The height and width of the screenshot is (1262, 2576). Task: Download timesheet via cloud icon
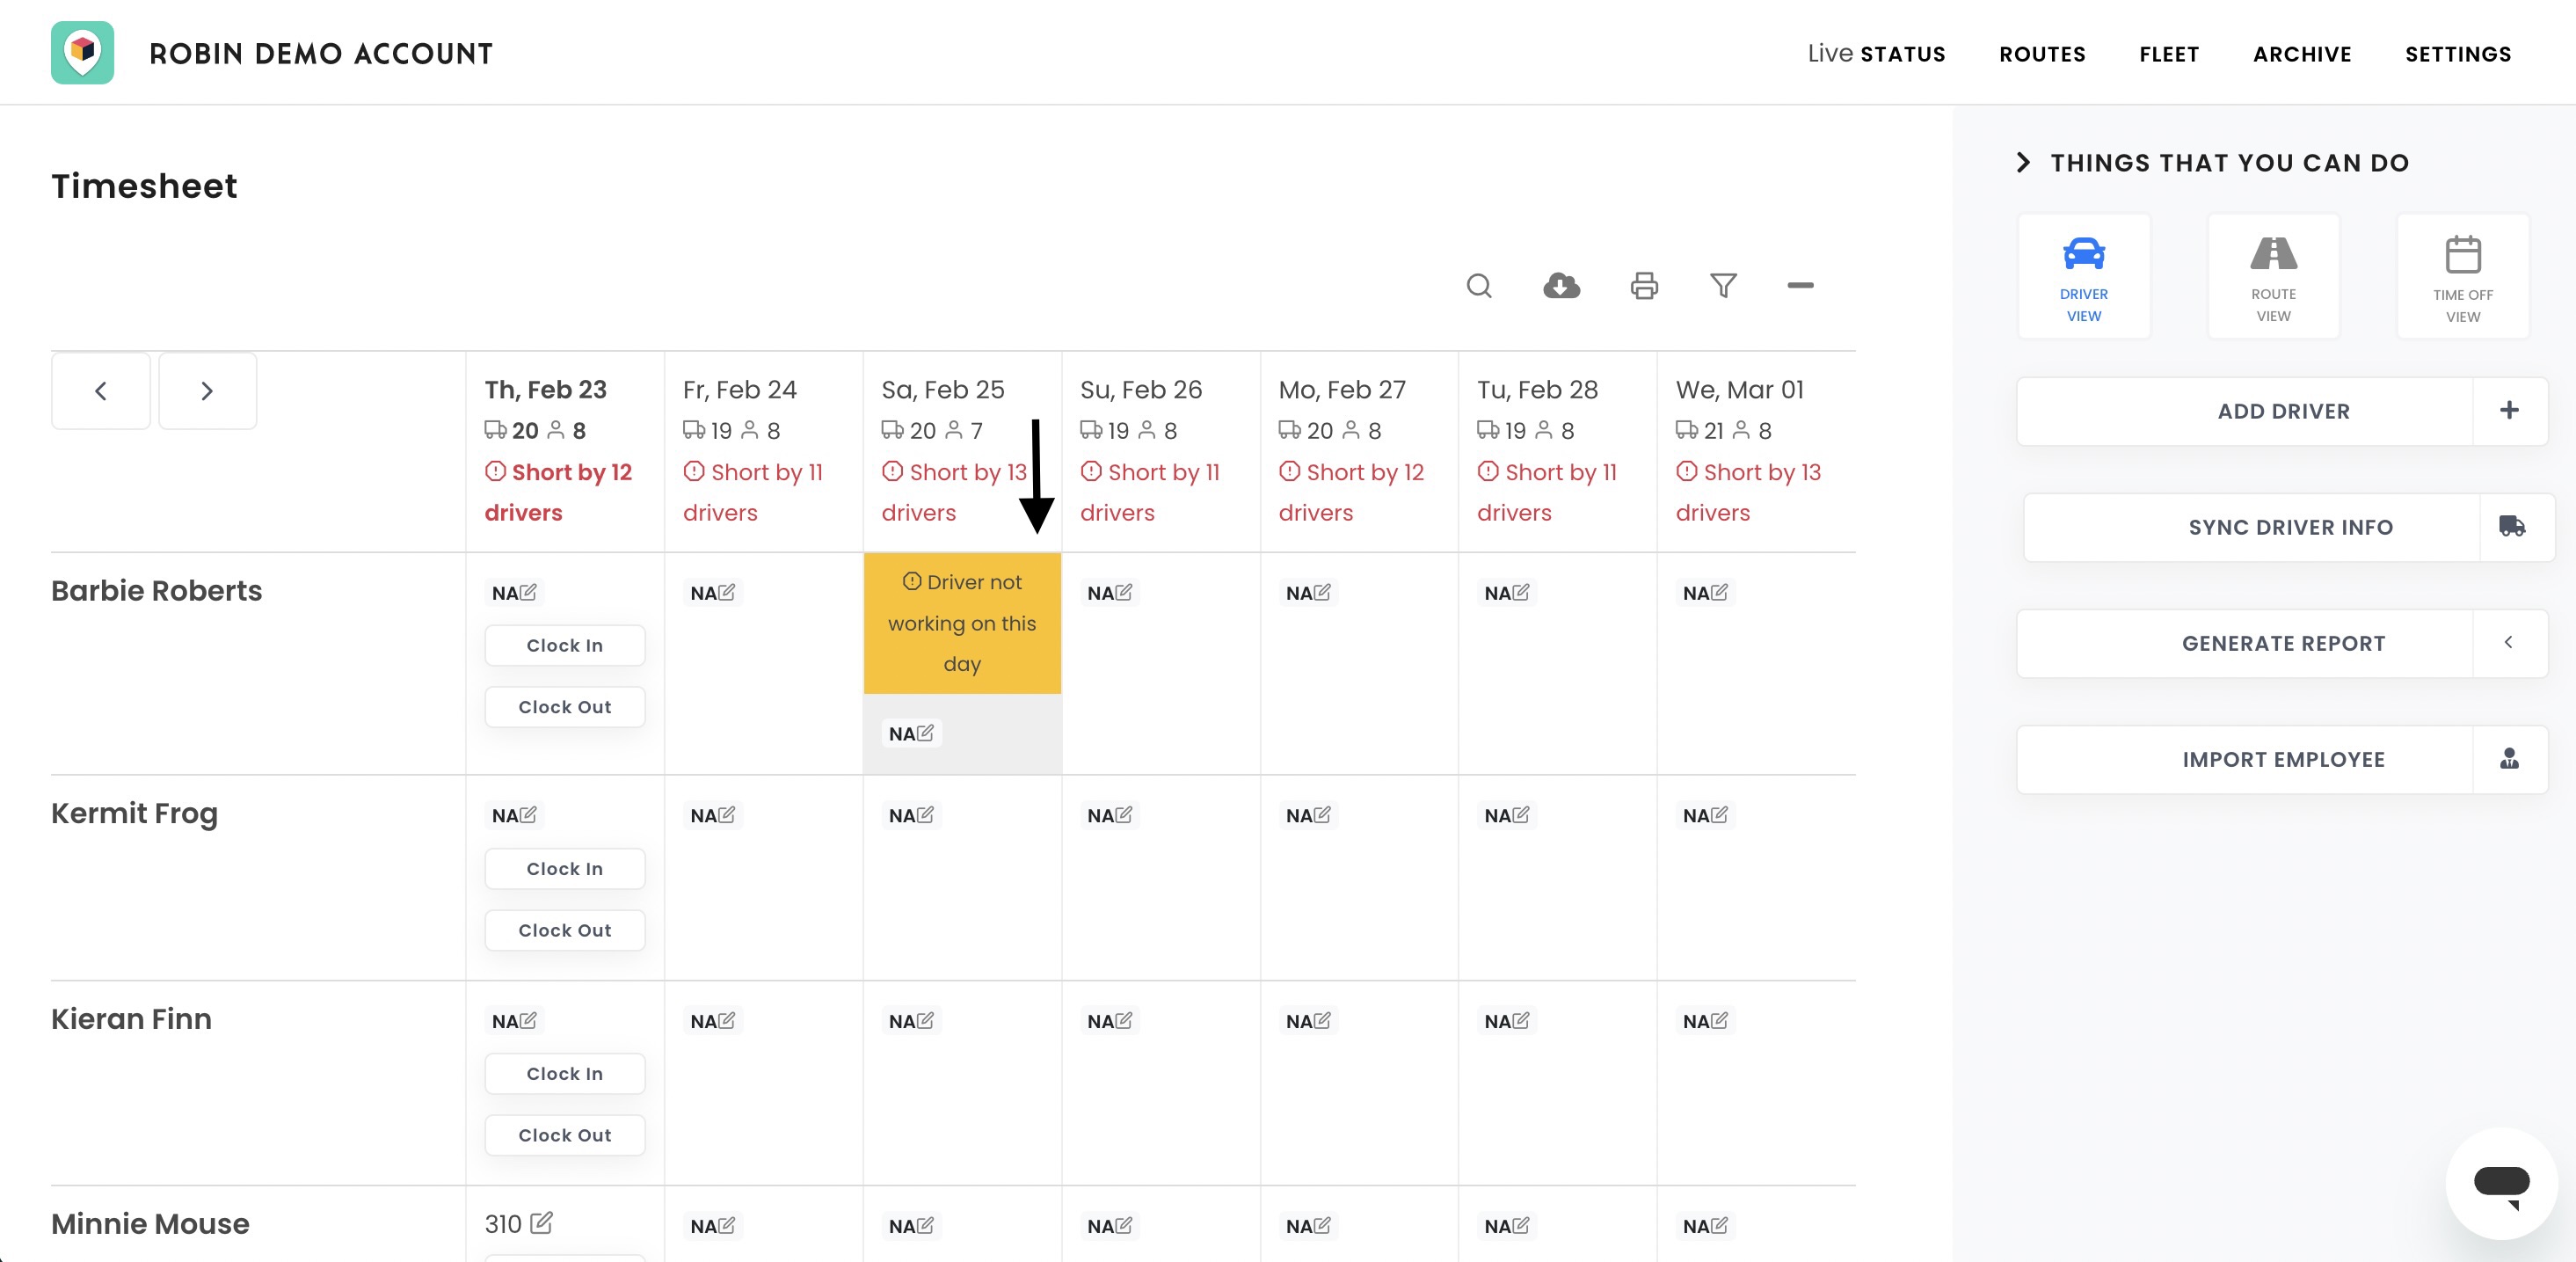1561,286
